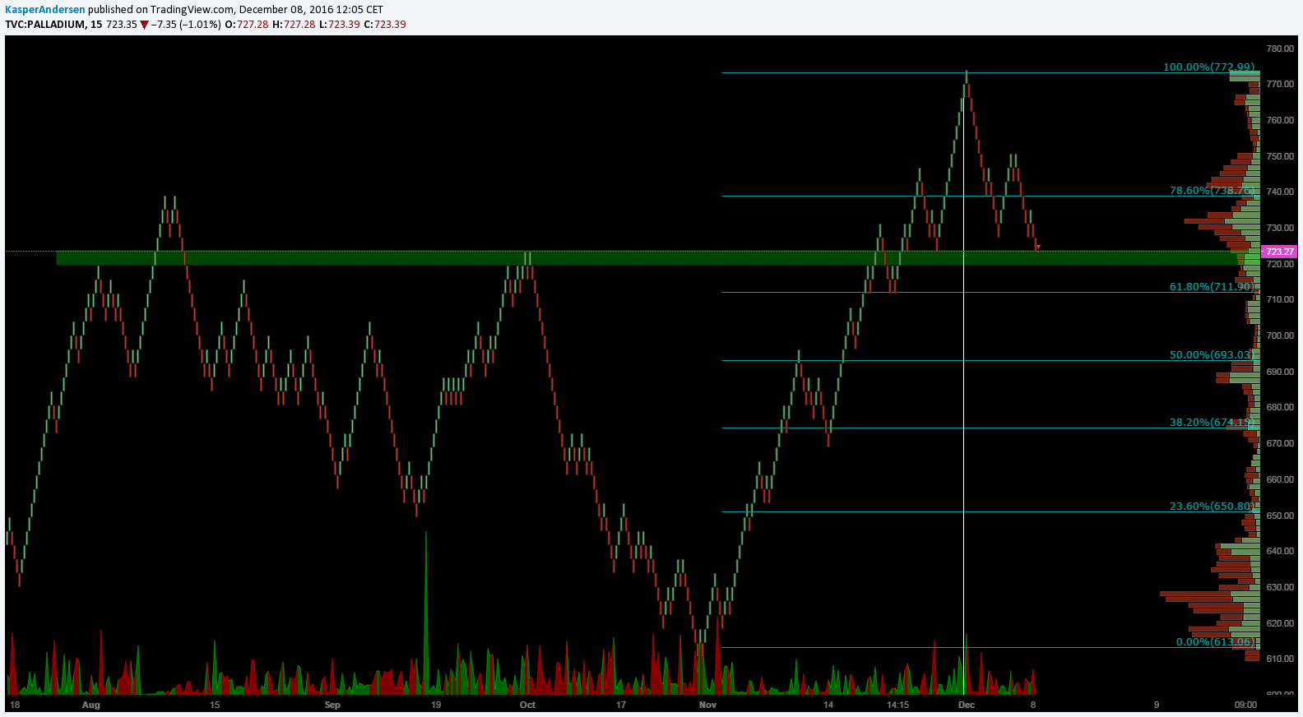Click the Oct label on time axis
Screen dimensions: 1303x717
pos(527,705)
